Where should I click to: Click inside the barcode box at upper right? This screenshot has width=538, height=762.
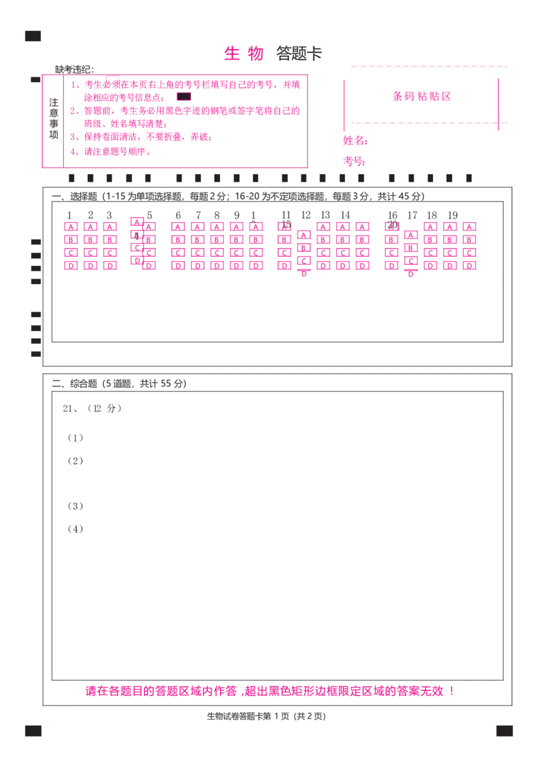pyautogui.click(x=421, y=96)
